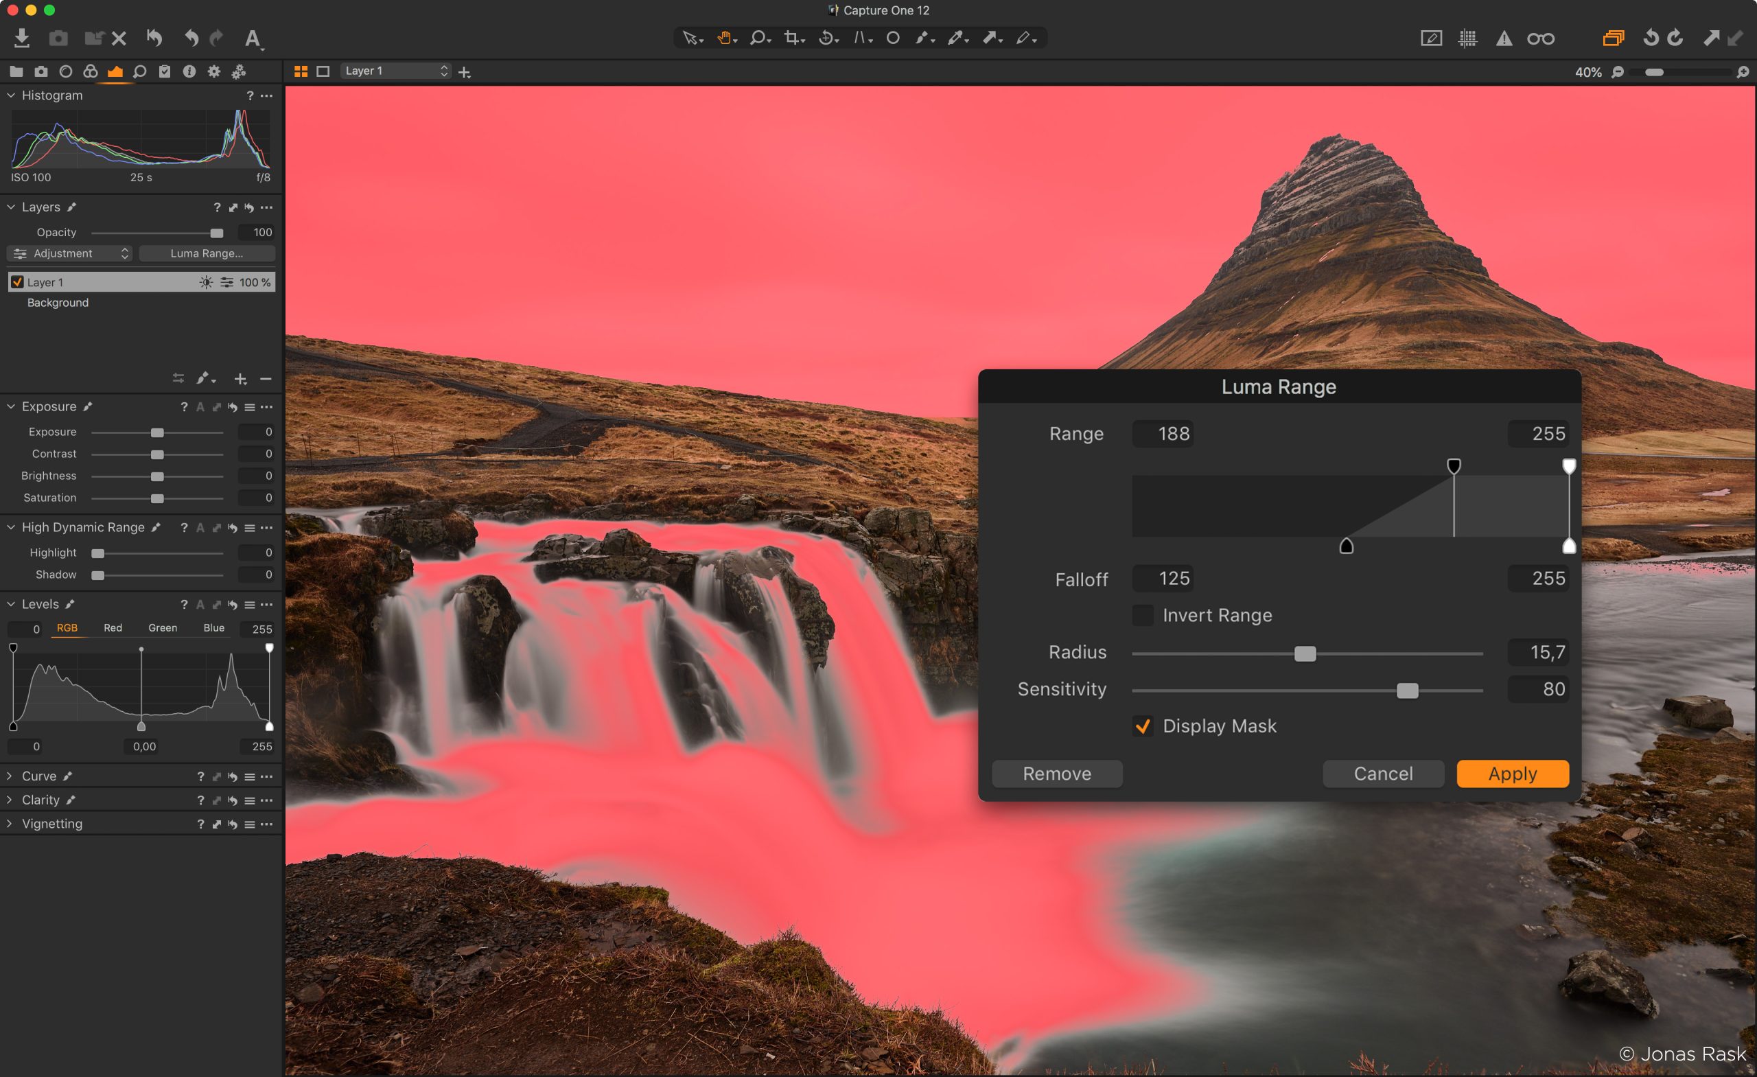Switch Levels to the Red channel

(x=113, y=628)
